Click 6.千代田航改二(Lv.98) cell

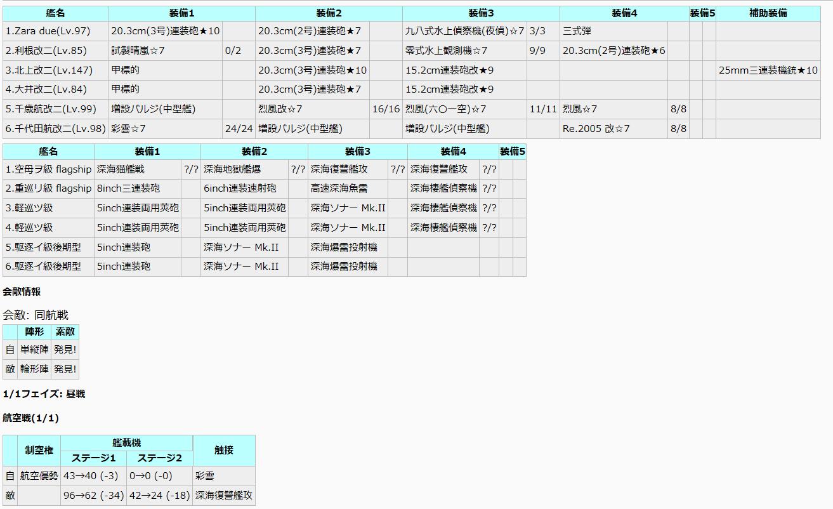[55, 129]
